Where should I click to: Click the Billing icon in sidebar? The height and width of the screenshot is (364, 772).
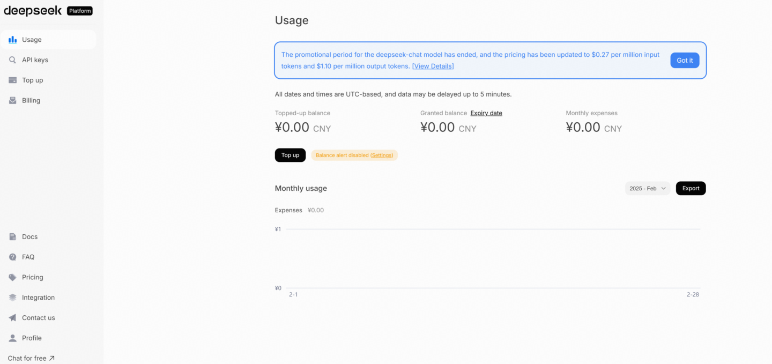click(12, 101)
